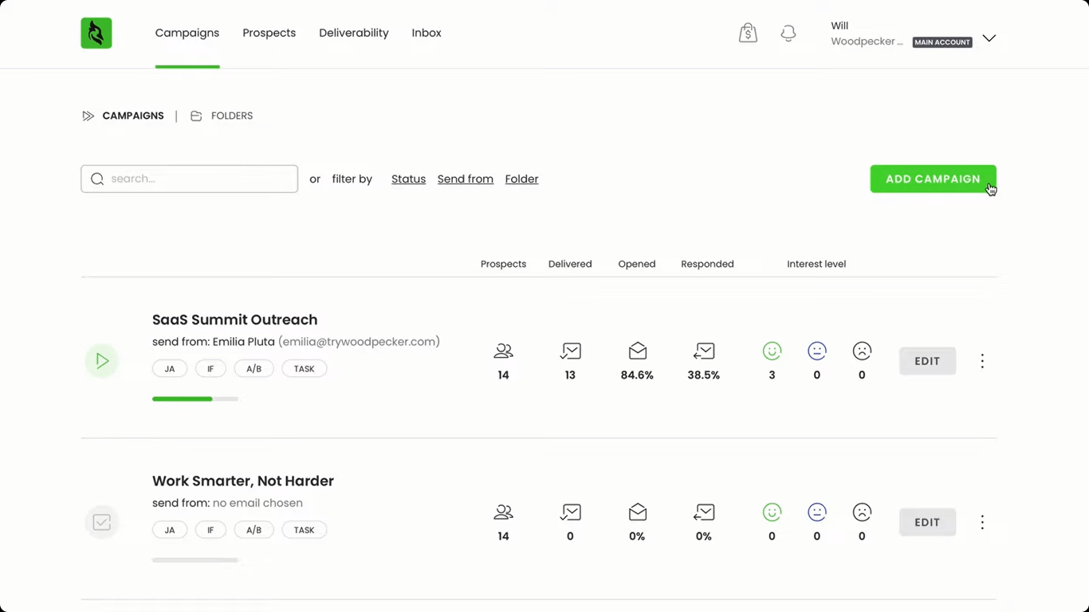Edit the Work Smarter, Not Harder campaign
The height and width of the screenshot is (612, 1089).
(x=927, y=523)
